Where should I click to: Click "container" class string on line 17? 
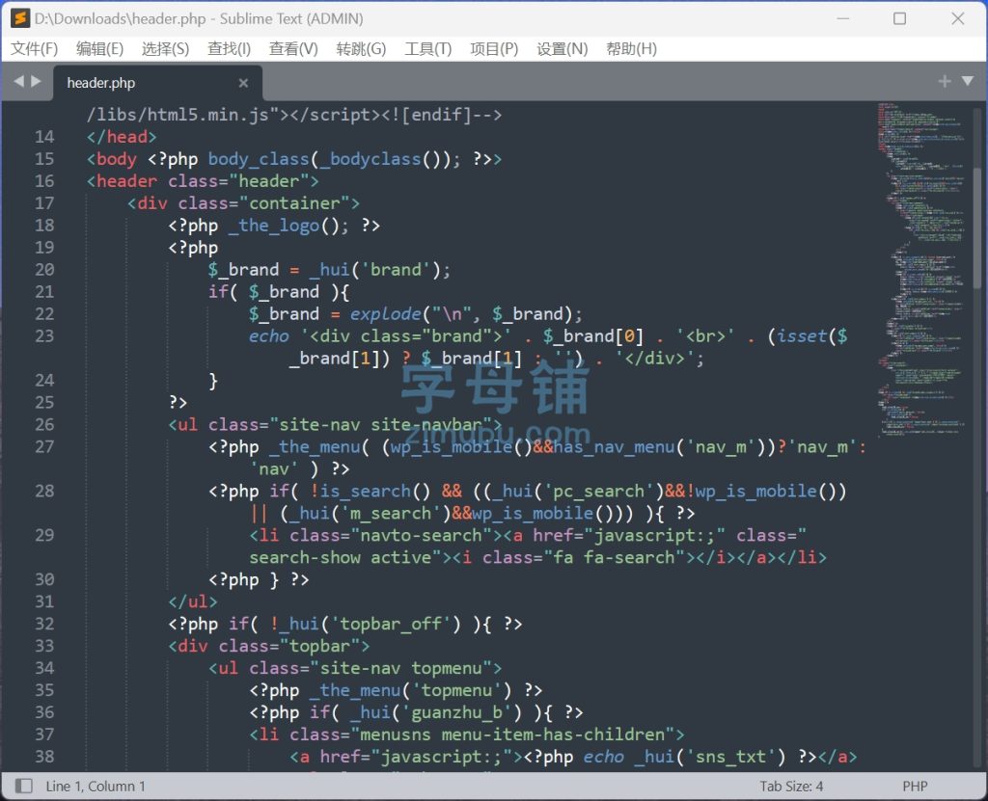294,202
